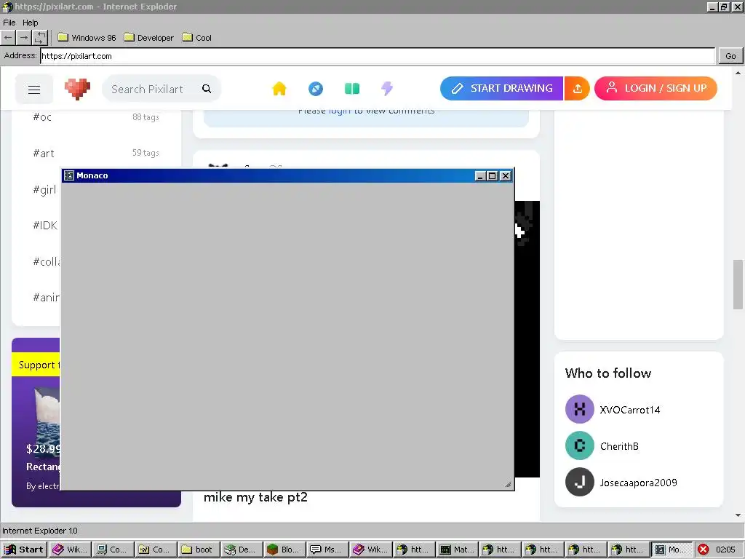Viewport: 745px width, 559px height.
Task: Click the '88 tags' count
Action: coord(146,117)
